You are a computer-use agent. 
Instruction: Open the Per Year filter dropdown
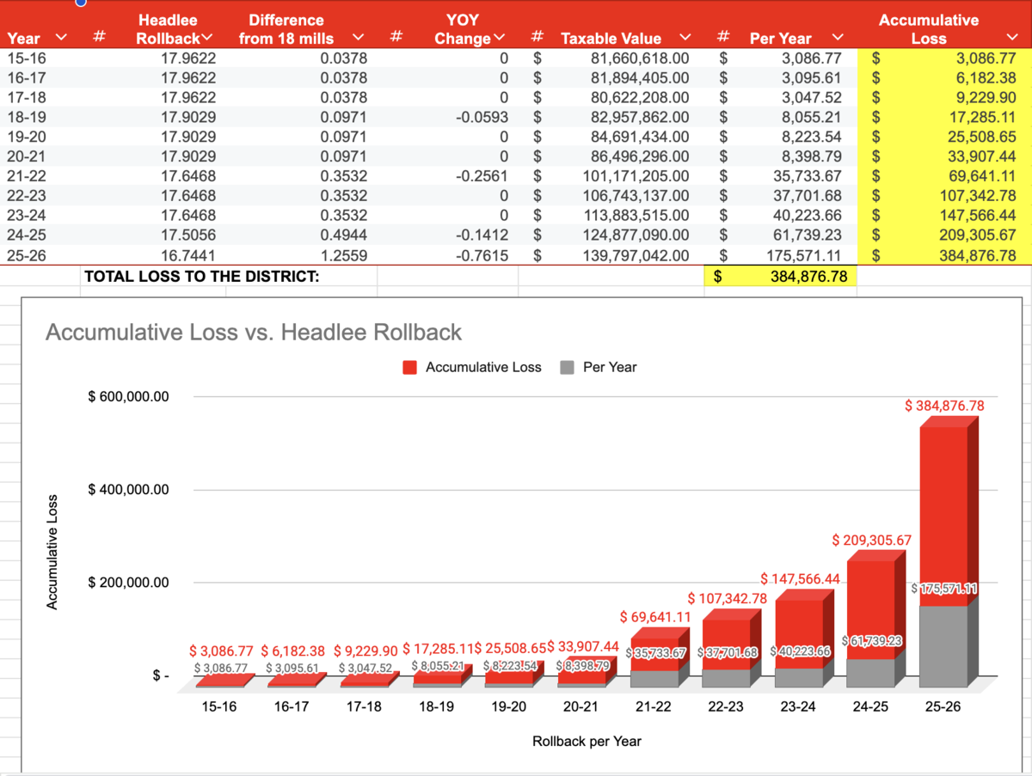pyautogui.click(x=837, y=38)
